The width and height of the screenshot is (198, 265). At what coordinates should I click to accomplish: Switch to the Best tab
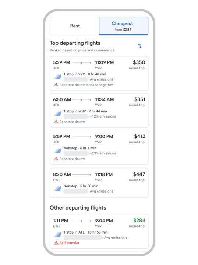[x=75, y=26]
